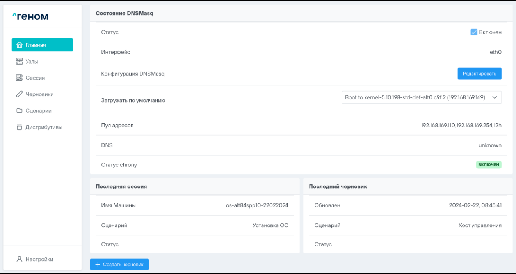The height and width of the screenshot is (274, 516).
Task: Click the pencil icon beside Черновики
Action: coord(19,94)
